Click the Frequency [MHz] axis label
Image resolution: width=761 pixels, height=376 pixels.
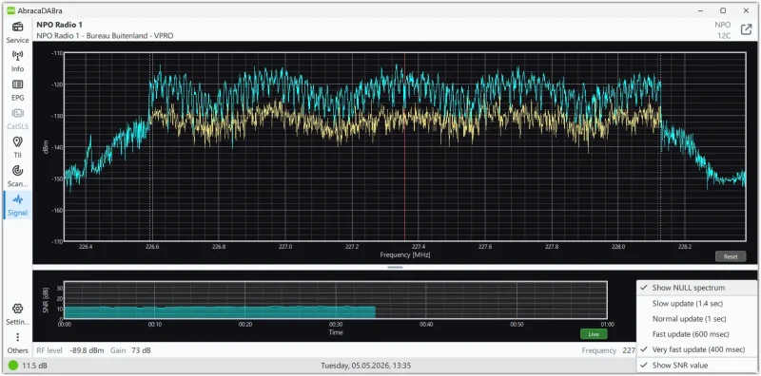(405, 254)
